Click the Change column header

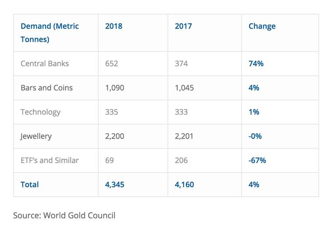(x=262, y=26)
